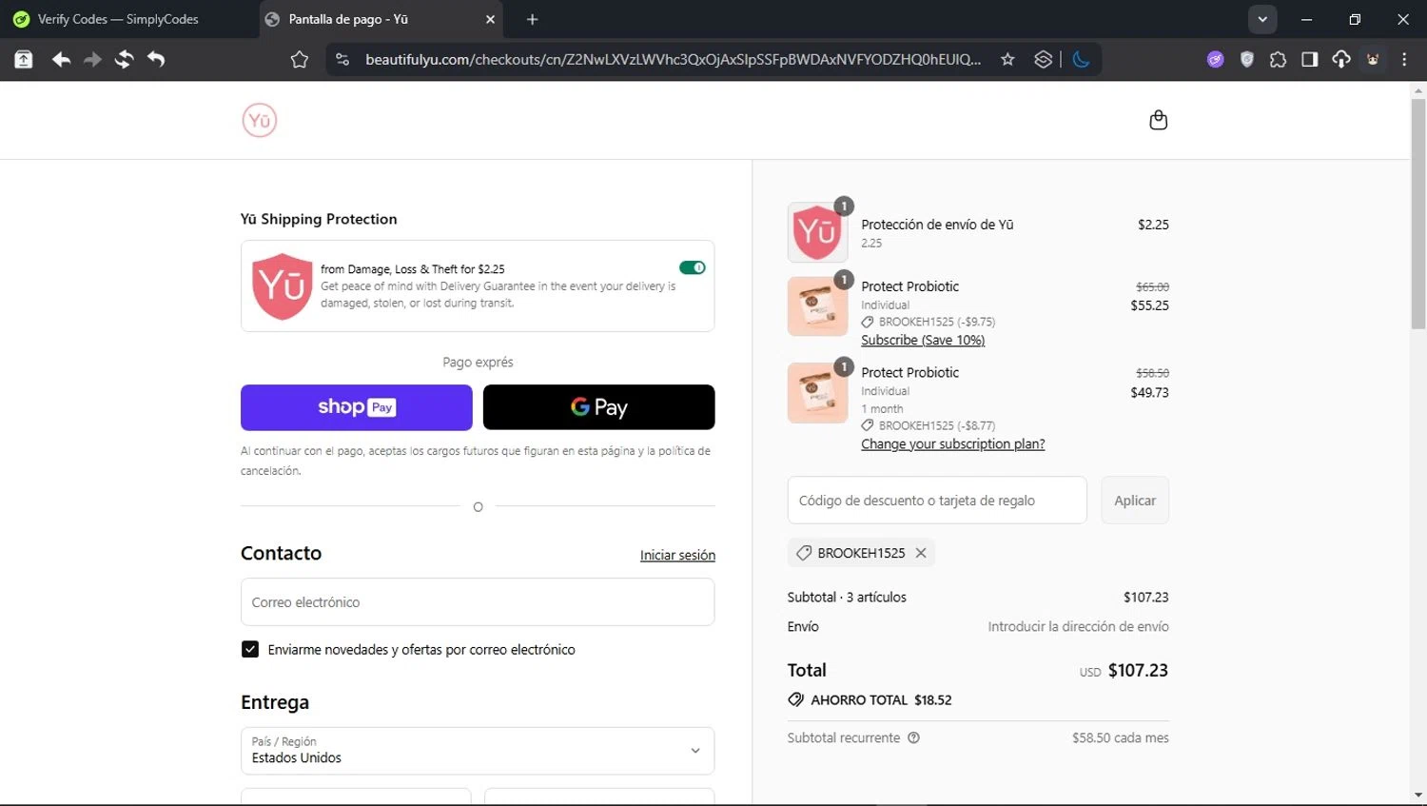Screen dimensions: 1427x806
Task: Click the scrollbar up arrow
Action: 1418,91
